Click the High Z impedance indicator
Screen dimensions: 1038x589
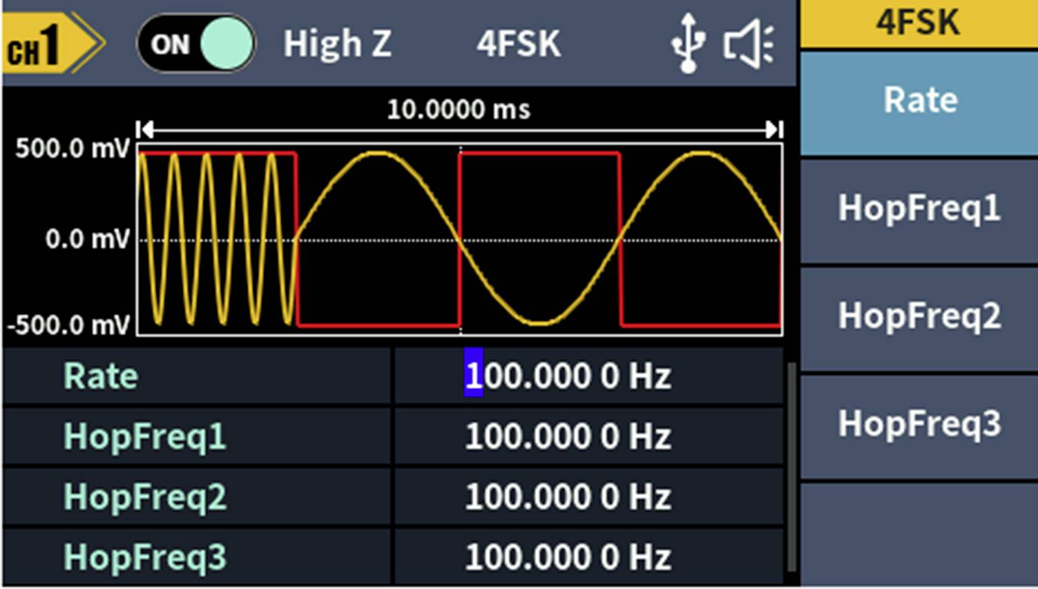[337, 43]
